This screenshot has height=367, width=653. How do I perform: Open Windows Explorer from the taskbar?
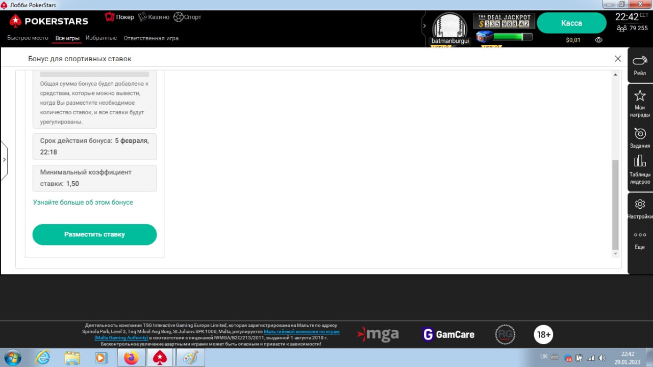coord(72,358)
